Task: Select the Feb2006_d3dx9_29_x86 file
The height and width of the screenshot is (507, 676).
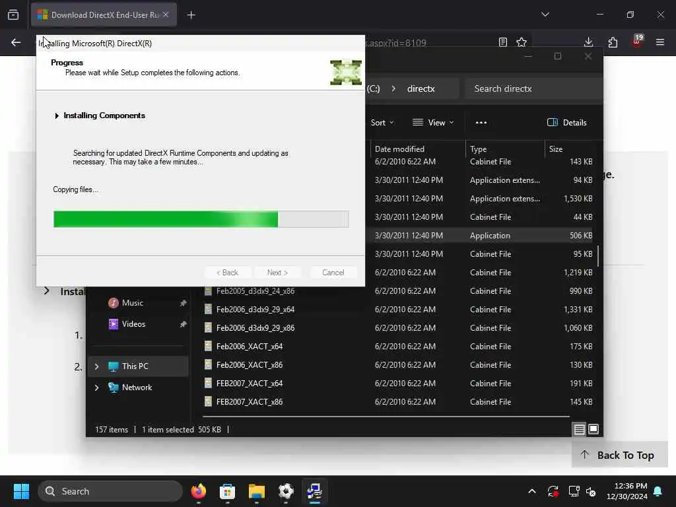Action: pos(255,328)
